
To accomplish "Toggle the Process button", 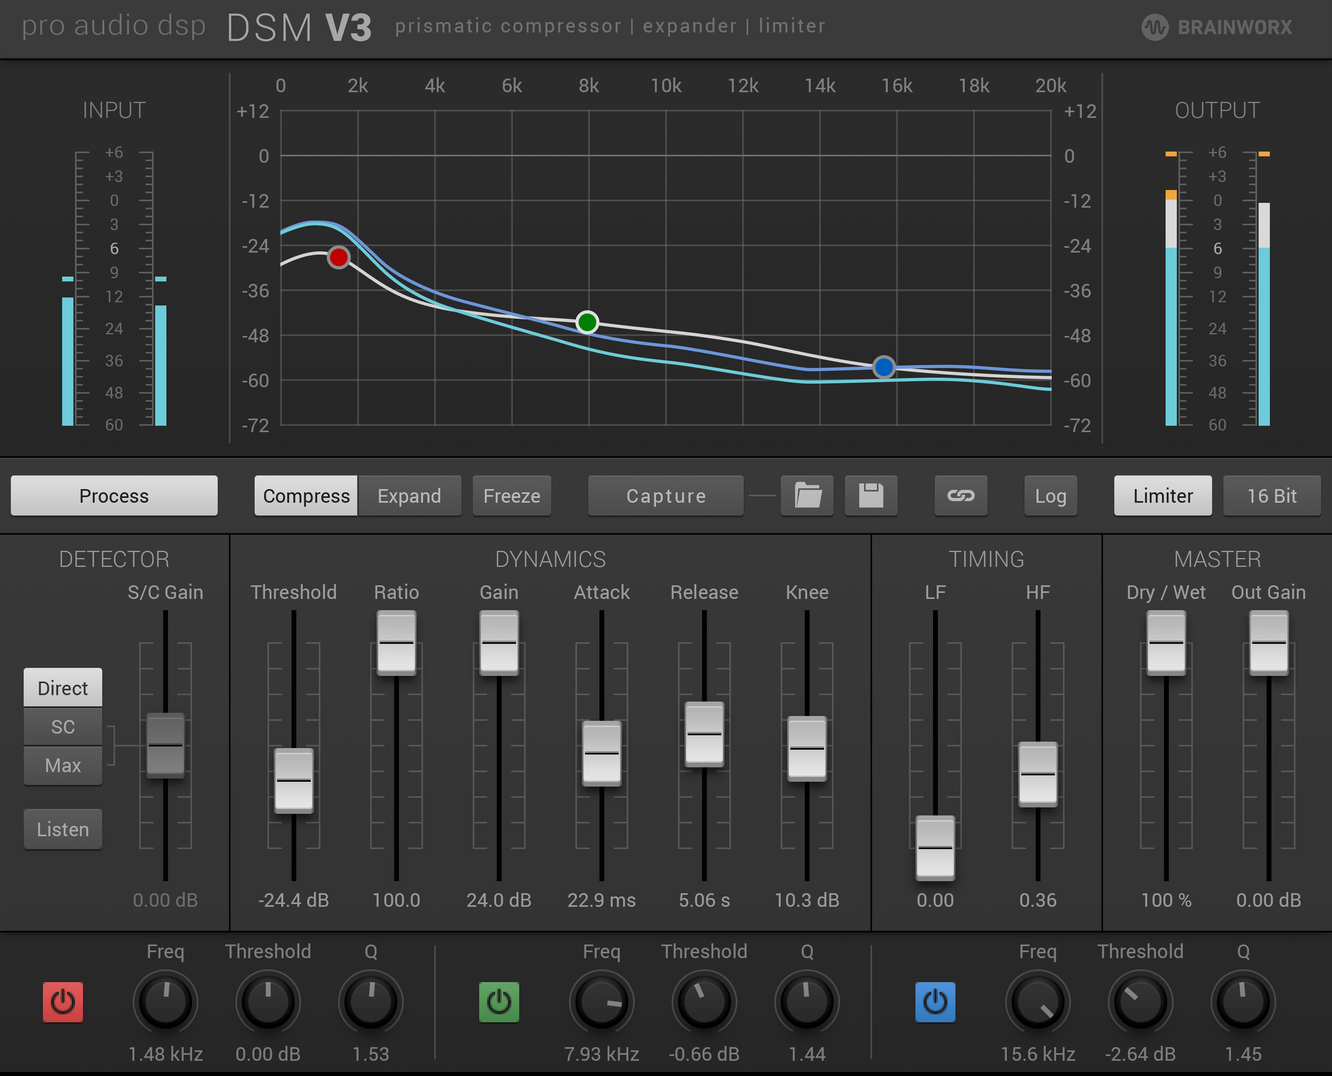I will click(114, 495).
